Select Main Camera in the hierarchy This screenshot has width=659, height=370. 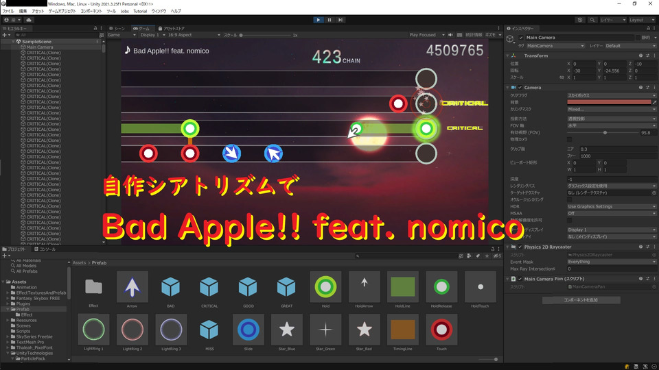pyautogui.click(x=40, y=47)
